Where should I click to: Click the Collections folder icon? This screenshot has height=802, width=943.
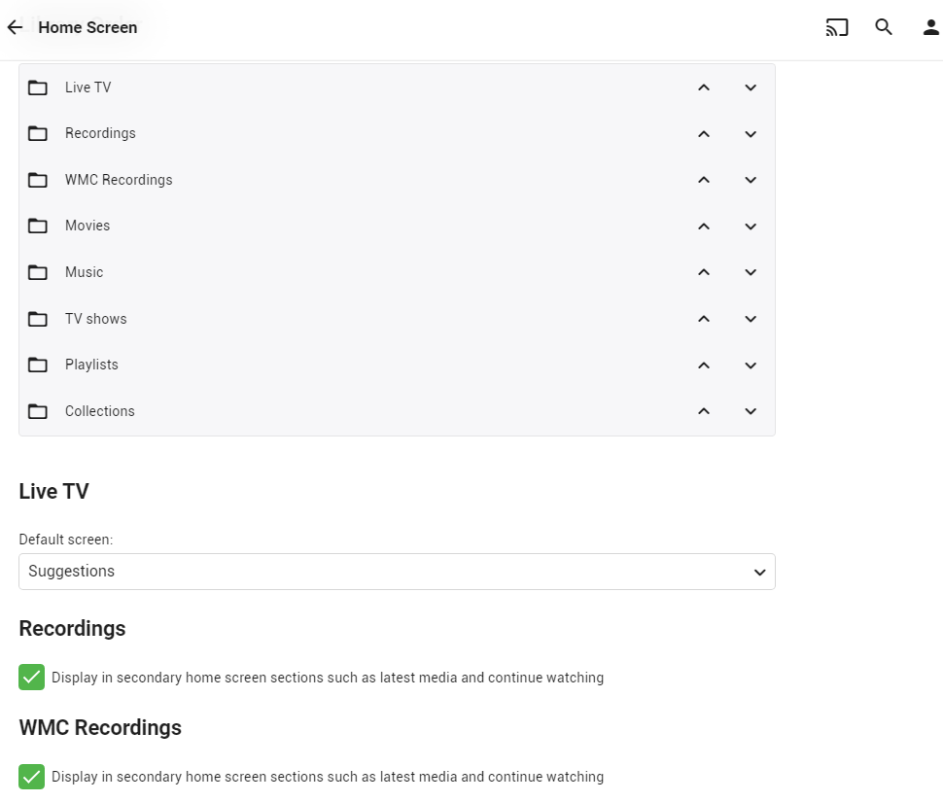coord(38,411)
